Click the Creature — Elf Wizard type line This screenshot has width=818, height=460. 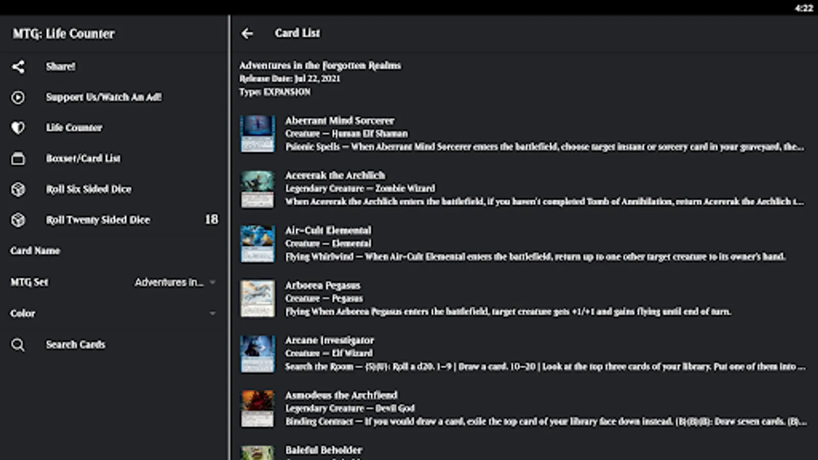[x=329, y=353]
